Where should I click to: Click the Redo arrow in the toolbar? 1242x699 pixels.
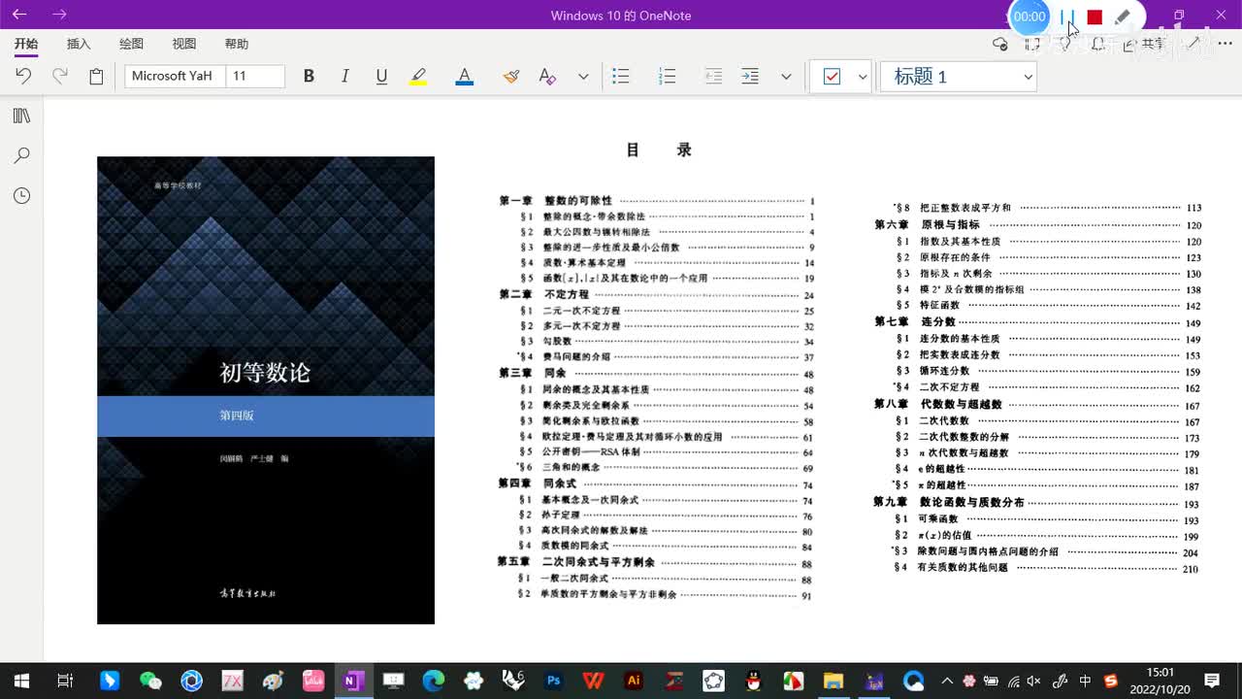[60, 76]
